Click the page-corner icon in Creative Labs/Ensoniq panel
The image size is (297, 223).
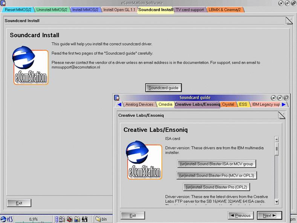coord(282,115)
